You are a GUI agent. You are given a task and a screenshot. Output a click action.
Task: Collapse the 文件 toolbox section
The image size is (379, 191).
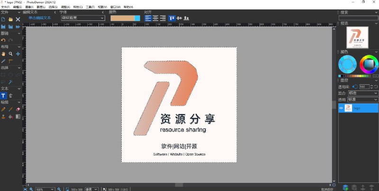19,12
